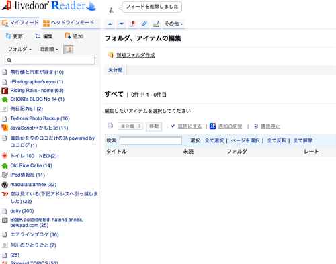
Task: Open feed daily (200)
Action: pos(22,211)
